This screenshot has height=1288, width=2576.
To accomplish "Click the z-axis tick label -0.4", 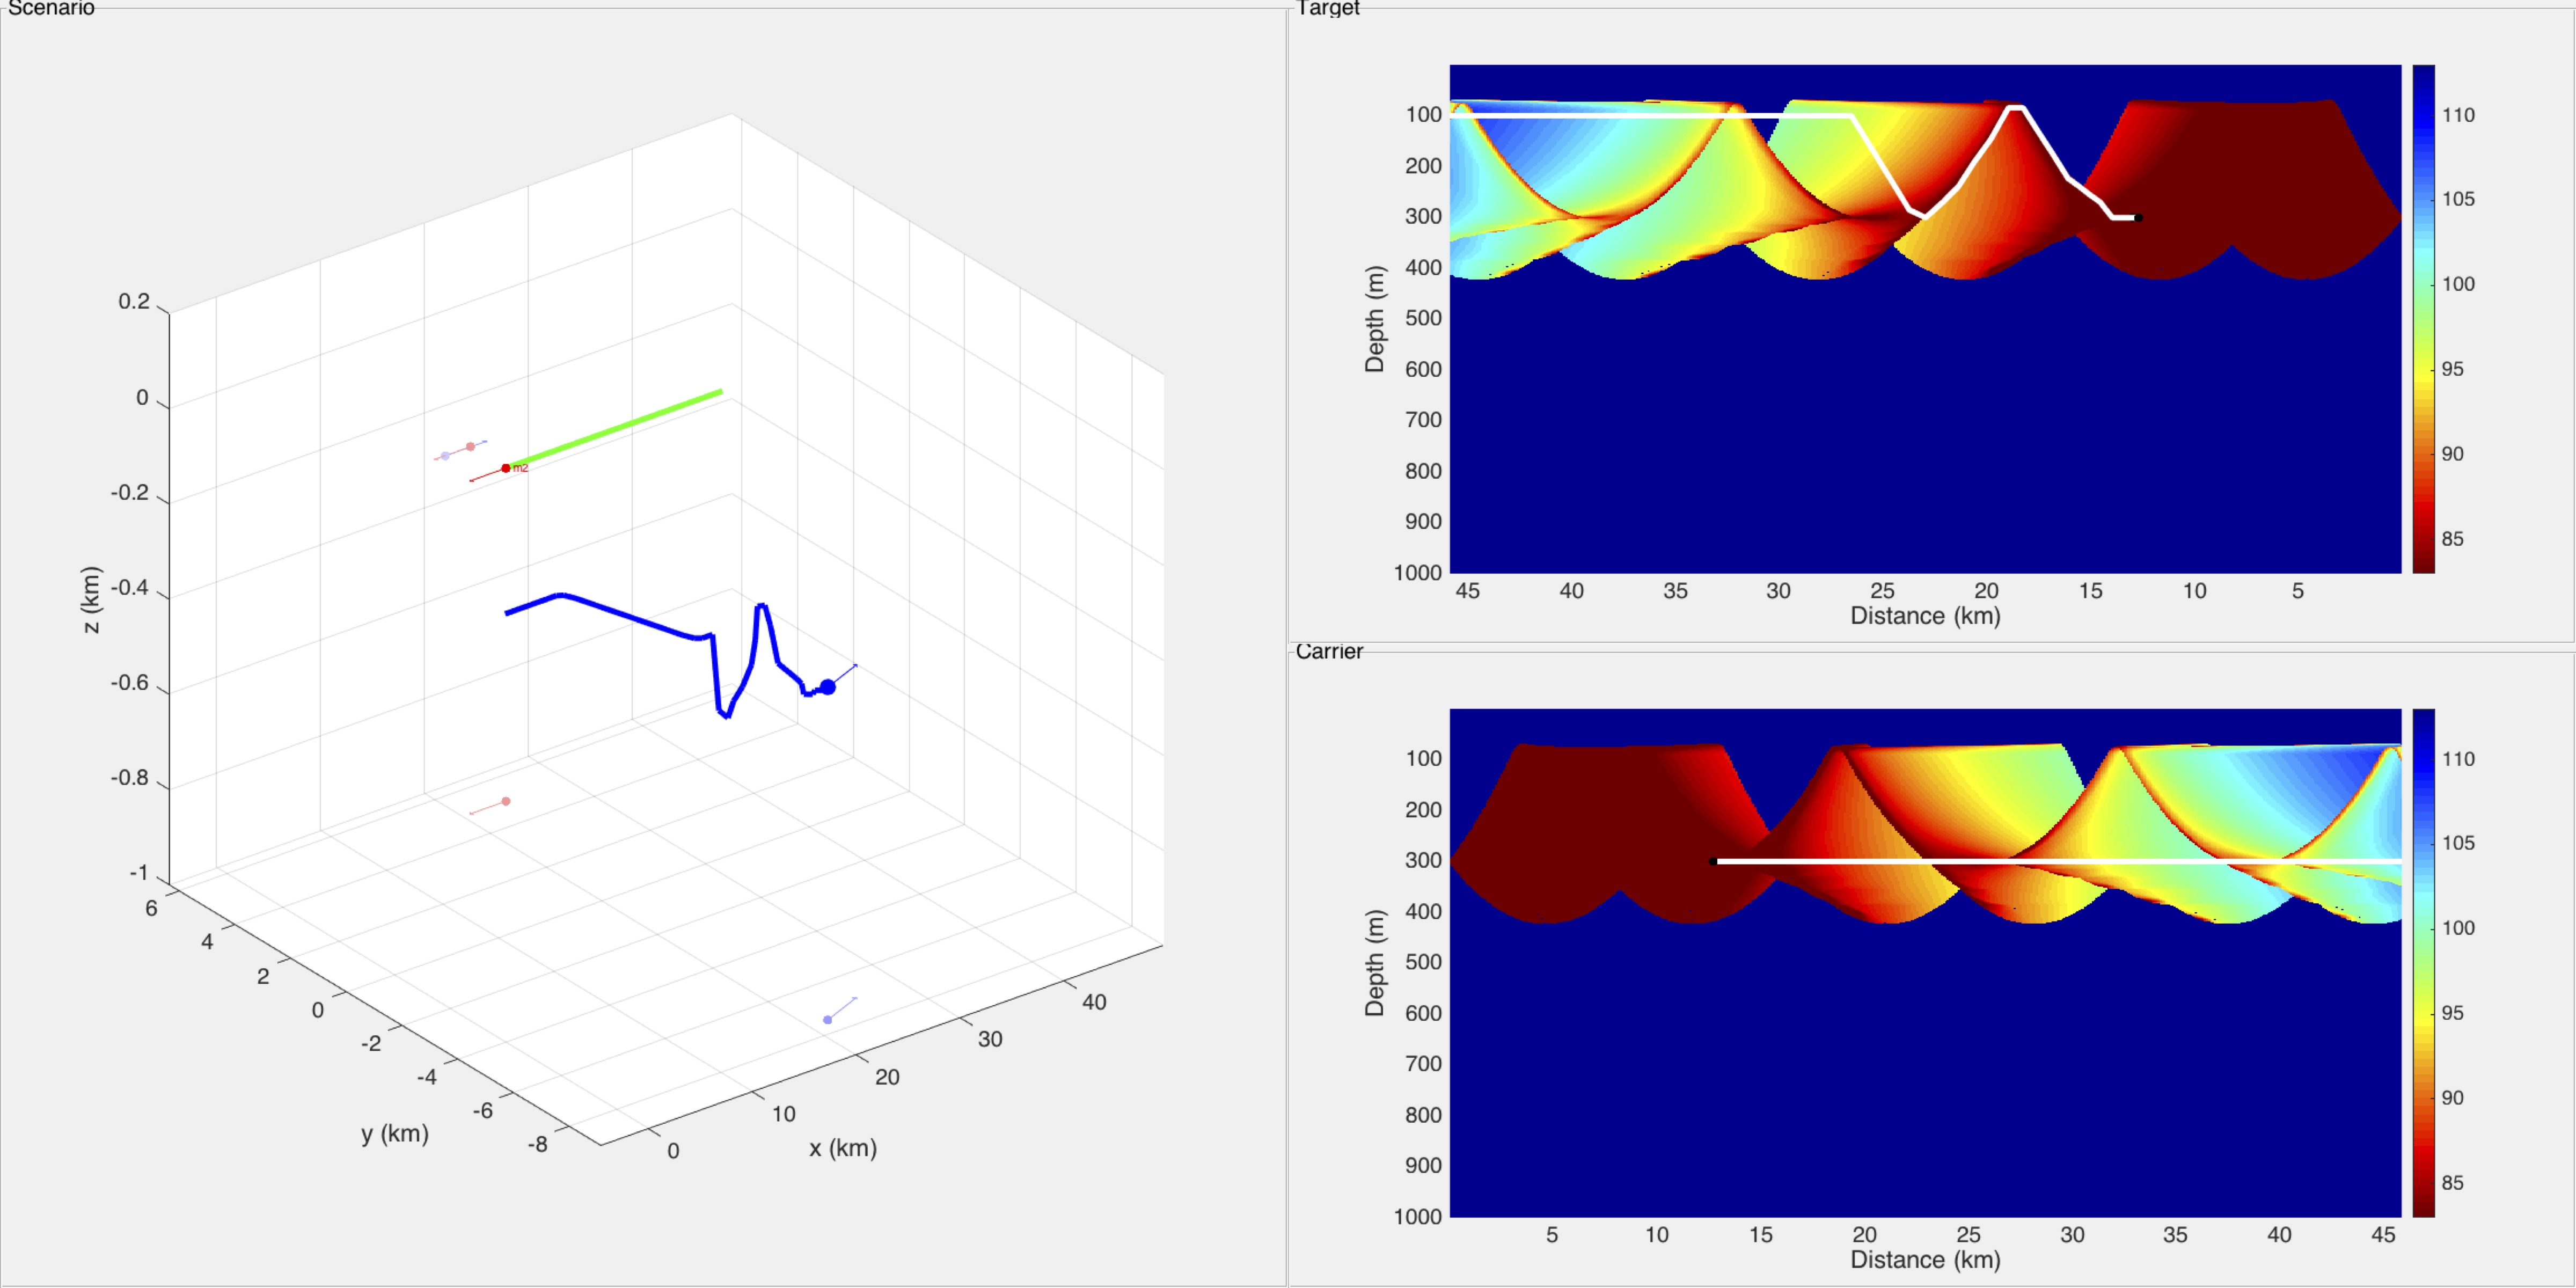I will coord(129,587).
